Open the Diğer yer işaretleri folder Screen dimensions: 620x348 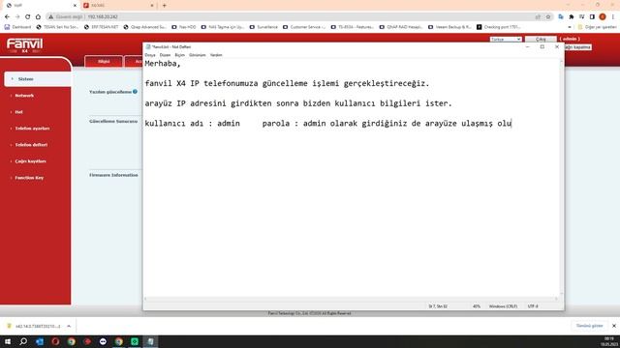click(x=597, y=27)
